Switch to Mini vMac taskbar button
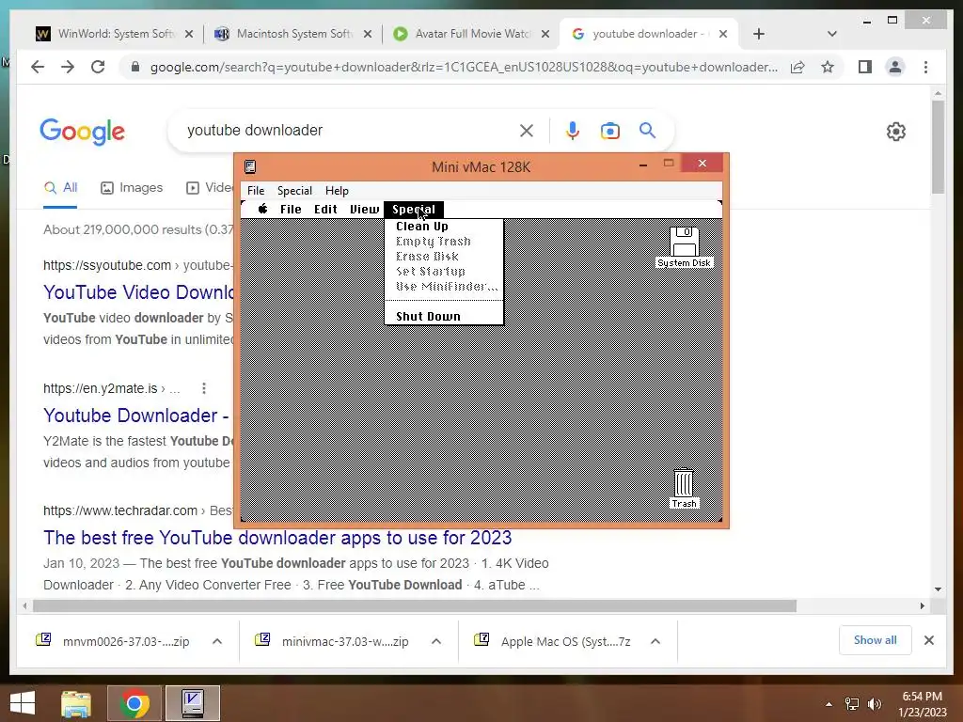This screenshot has width=963, height=722. tap(192, 703)
